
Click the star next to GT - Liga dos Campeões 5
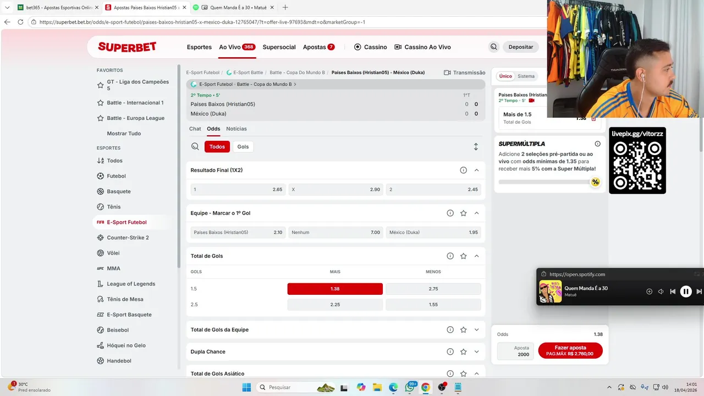tap(100, 85)
